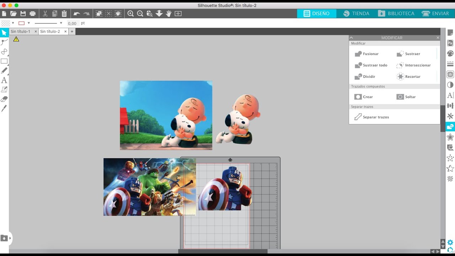
Task: Choose the Edit Points tool
Action: coord(4,42)
